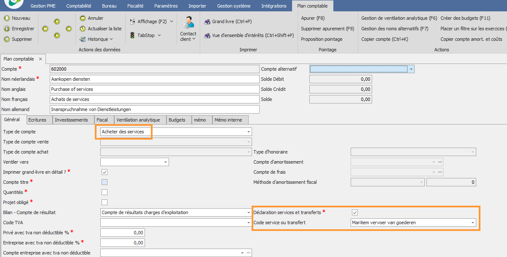The height and width of the screenshot is (257, 507).
Task: Click the ellipsis beside Compte entreprise avec tva non déductible
Action: (249, 253)
